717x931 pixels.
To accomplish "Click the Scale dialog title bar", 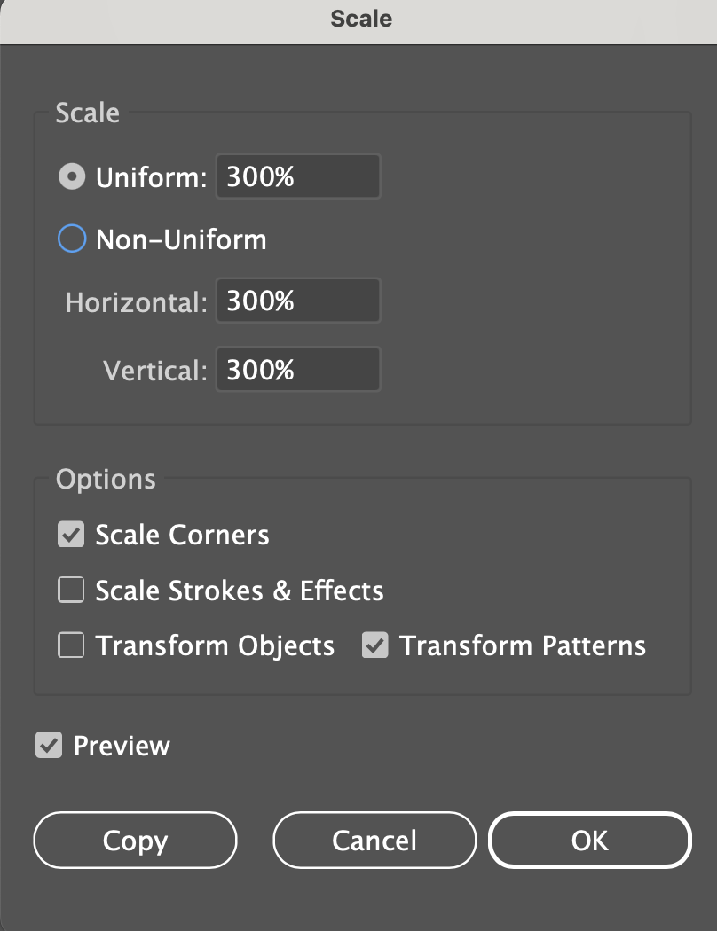I will 358,19.
